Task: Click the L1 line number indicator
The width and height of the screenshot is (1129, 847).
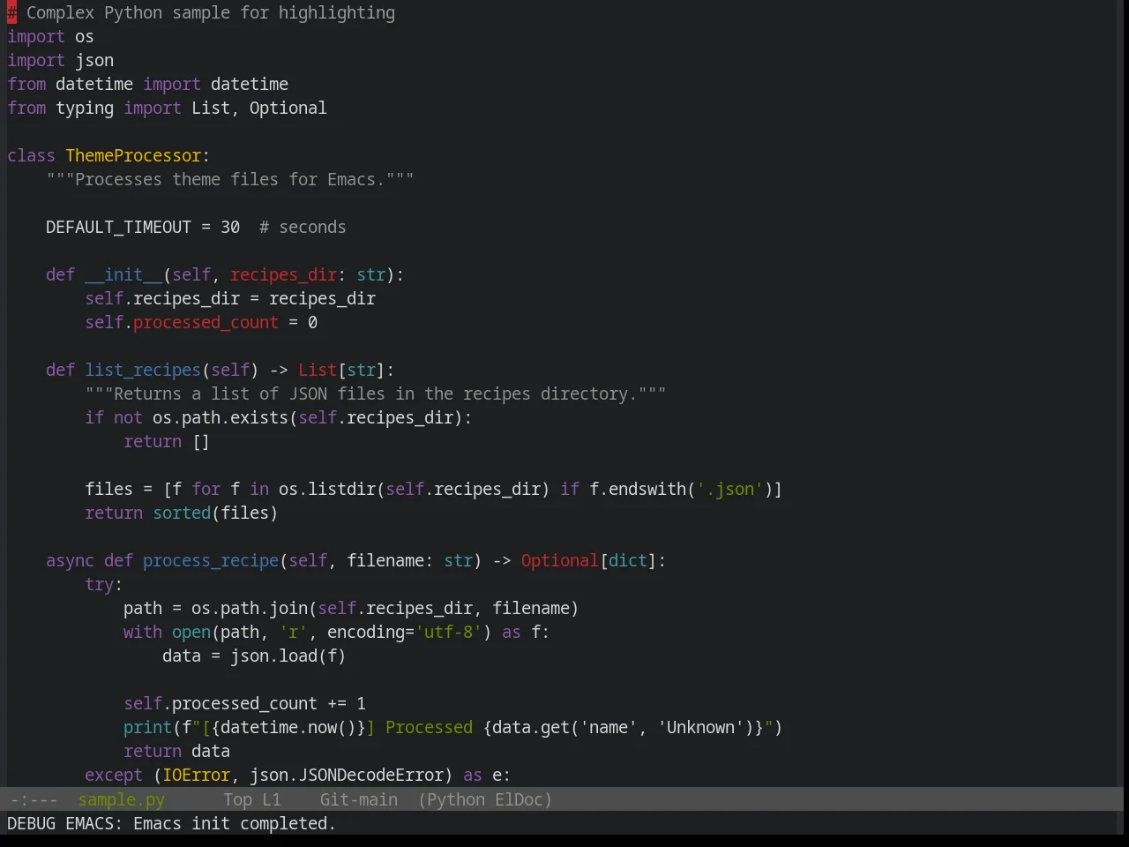Action: click(272, 799)
